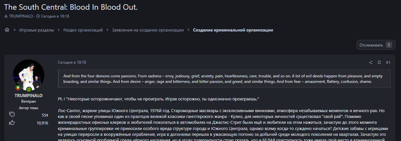Click the watchers count badge showing 1
The width and height of the screenshot is (401, 141).
pos(388,45)
